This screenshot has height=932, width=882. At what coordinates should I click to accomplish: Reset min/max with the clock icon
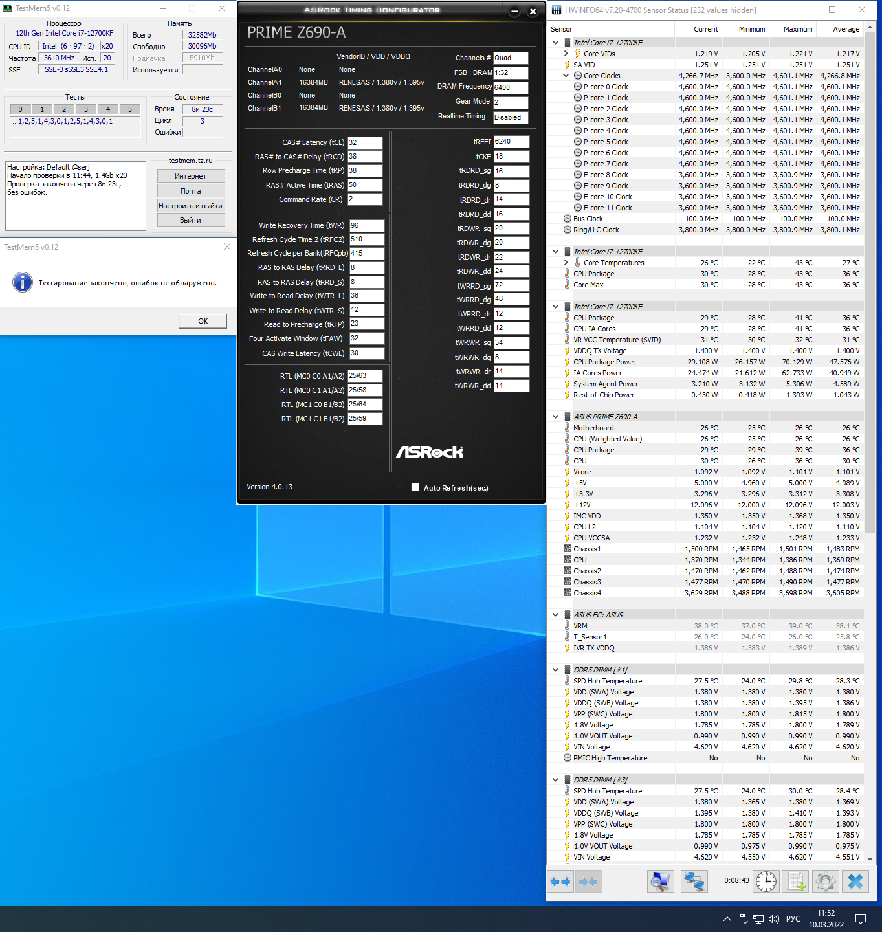(x=766, y=882)
